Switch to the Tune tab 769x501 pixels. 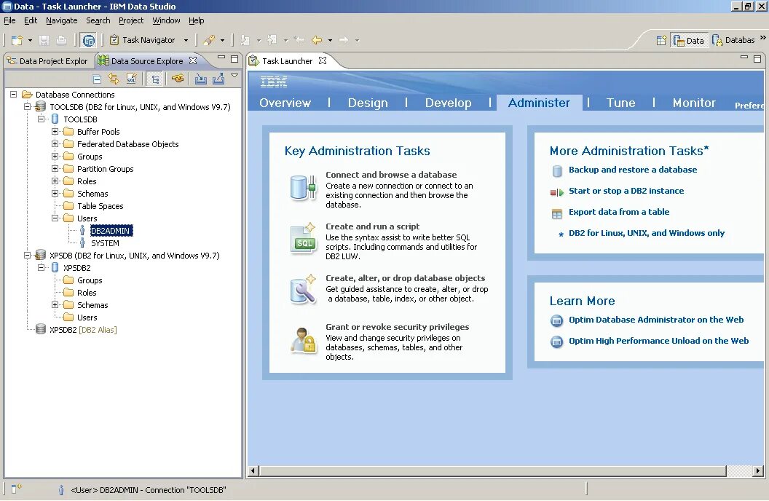click(621, 103)
